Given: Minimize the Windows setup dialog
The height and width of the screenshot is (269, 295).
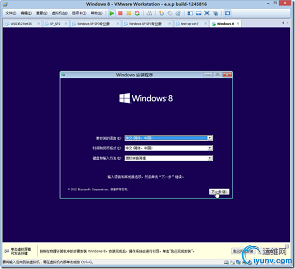Looking at the screenshot, I should pos(208,75).
